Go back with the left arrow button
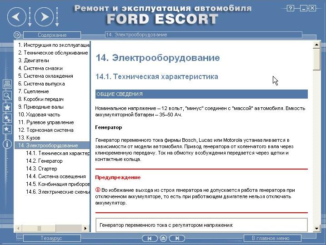Screen dimensions: 326x245 tap(17, 17)
